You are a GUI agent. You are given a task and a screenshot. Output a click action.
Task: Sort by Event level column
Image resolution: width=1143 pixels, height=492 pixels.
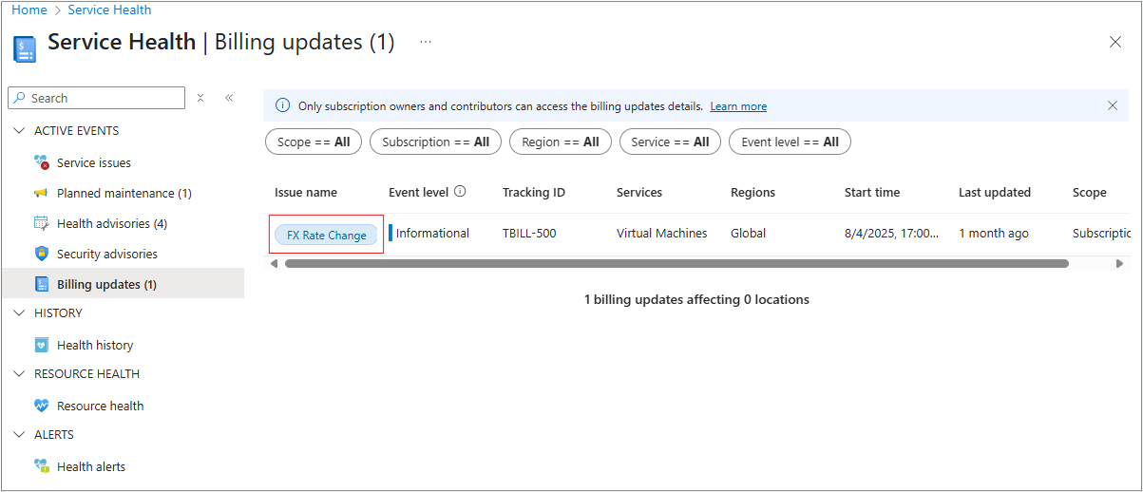(418, 193)
